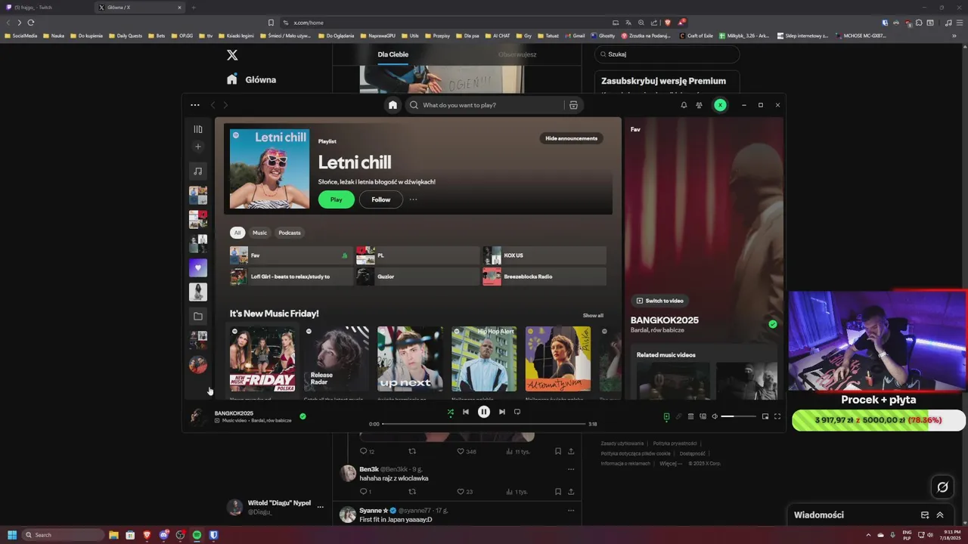Follow the Letni chill playlist
The image size is (968, 544).
[381, 199]
